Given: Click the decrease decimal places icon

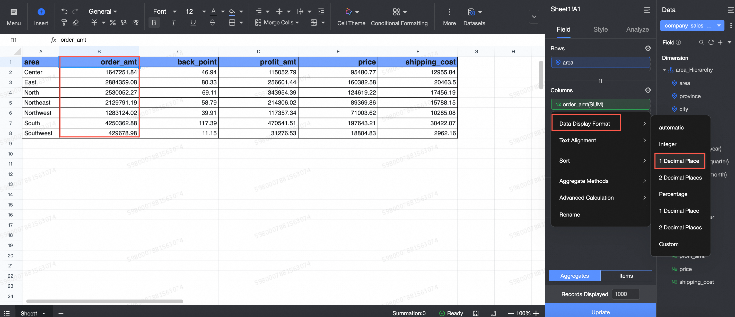Looking at the screenshot, I should pyautogui.click(x=124, y=23).
